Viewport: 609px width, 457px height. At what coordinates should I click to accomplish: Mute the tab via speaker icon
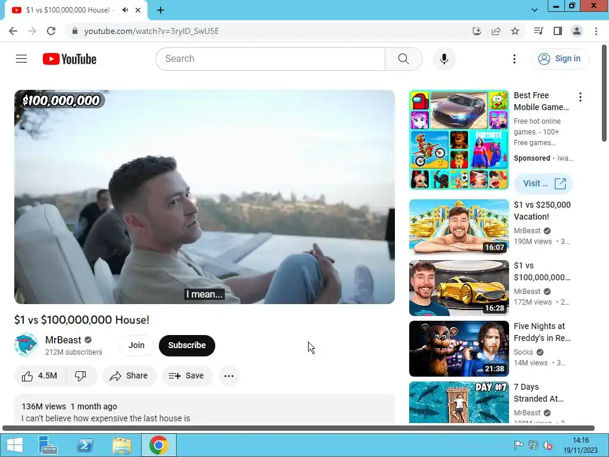125,10
